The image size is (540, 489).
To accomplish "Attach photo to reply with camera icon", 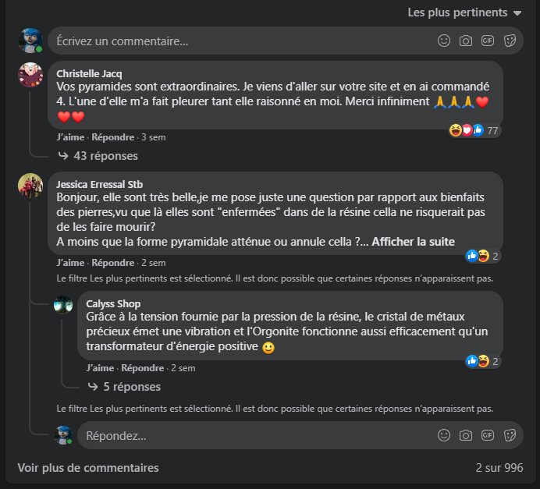I will (x=466, y=435).
